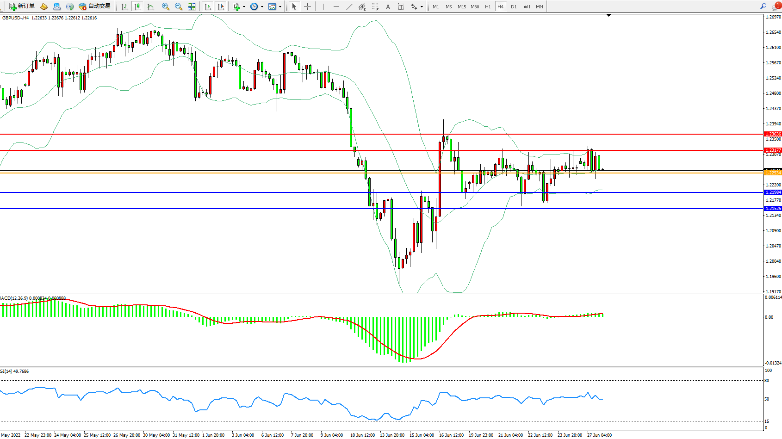Expand the Templates dropdown arrow
The image size is (782, 439).
(x=280, y=6)
